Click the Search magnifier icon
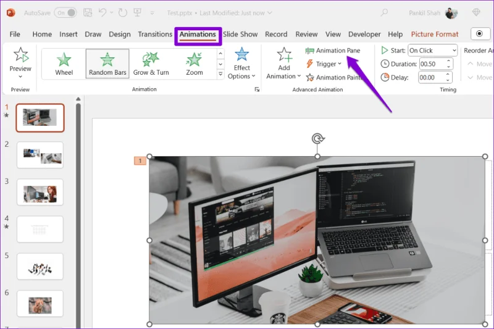Viewport: 494px width, 329px height. 383,13
